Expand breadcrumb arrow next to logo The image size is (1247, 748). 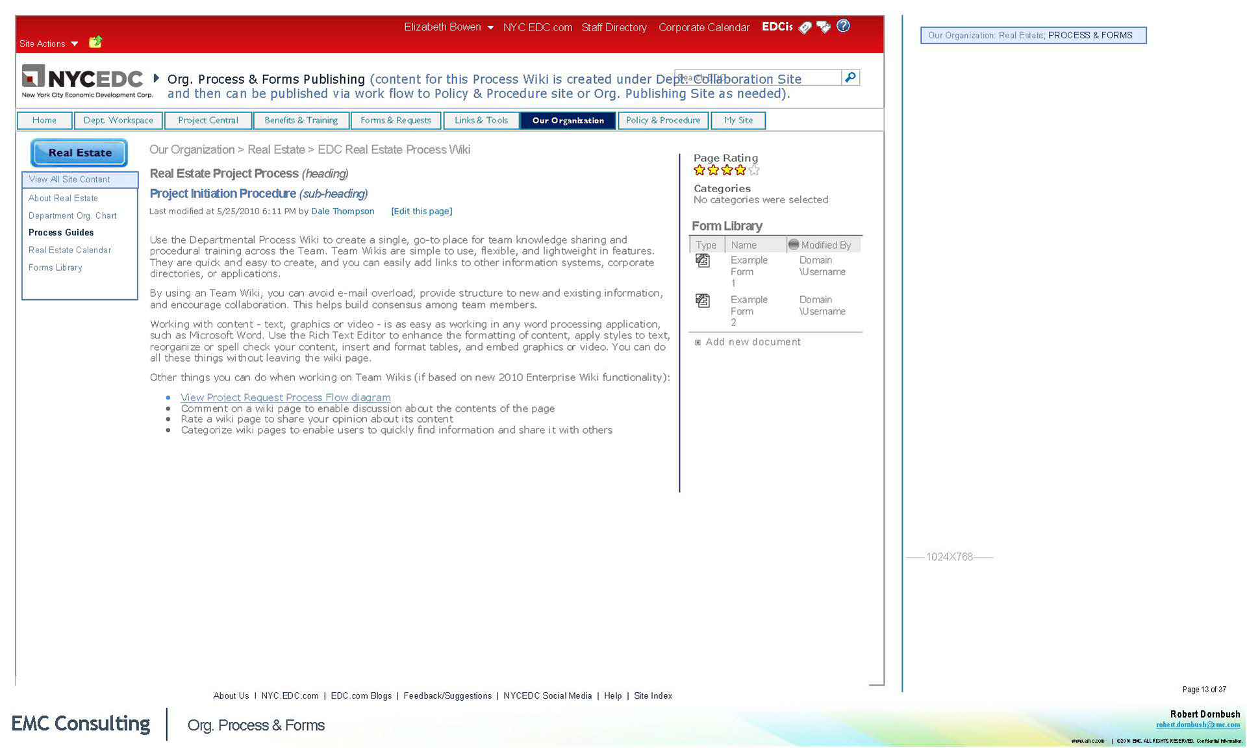(156, 78)
